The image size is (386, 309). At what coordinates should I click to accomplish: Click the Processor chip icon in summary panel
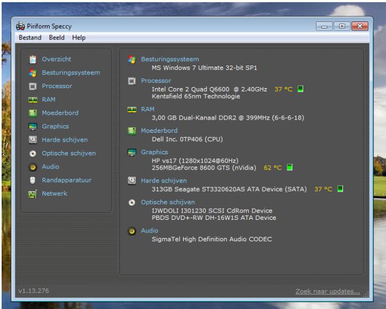(x=132, y=81)
